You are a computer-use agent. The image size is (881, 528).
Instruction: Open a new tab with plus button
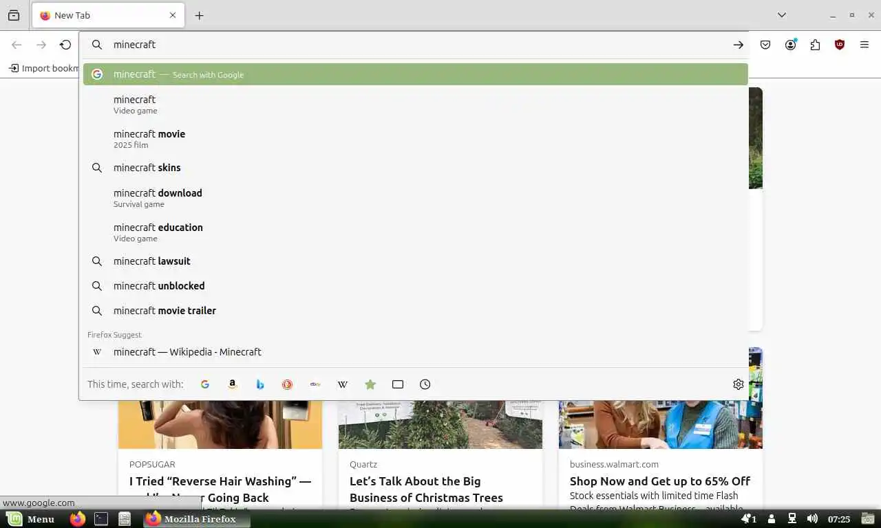coord(199,15)
